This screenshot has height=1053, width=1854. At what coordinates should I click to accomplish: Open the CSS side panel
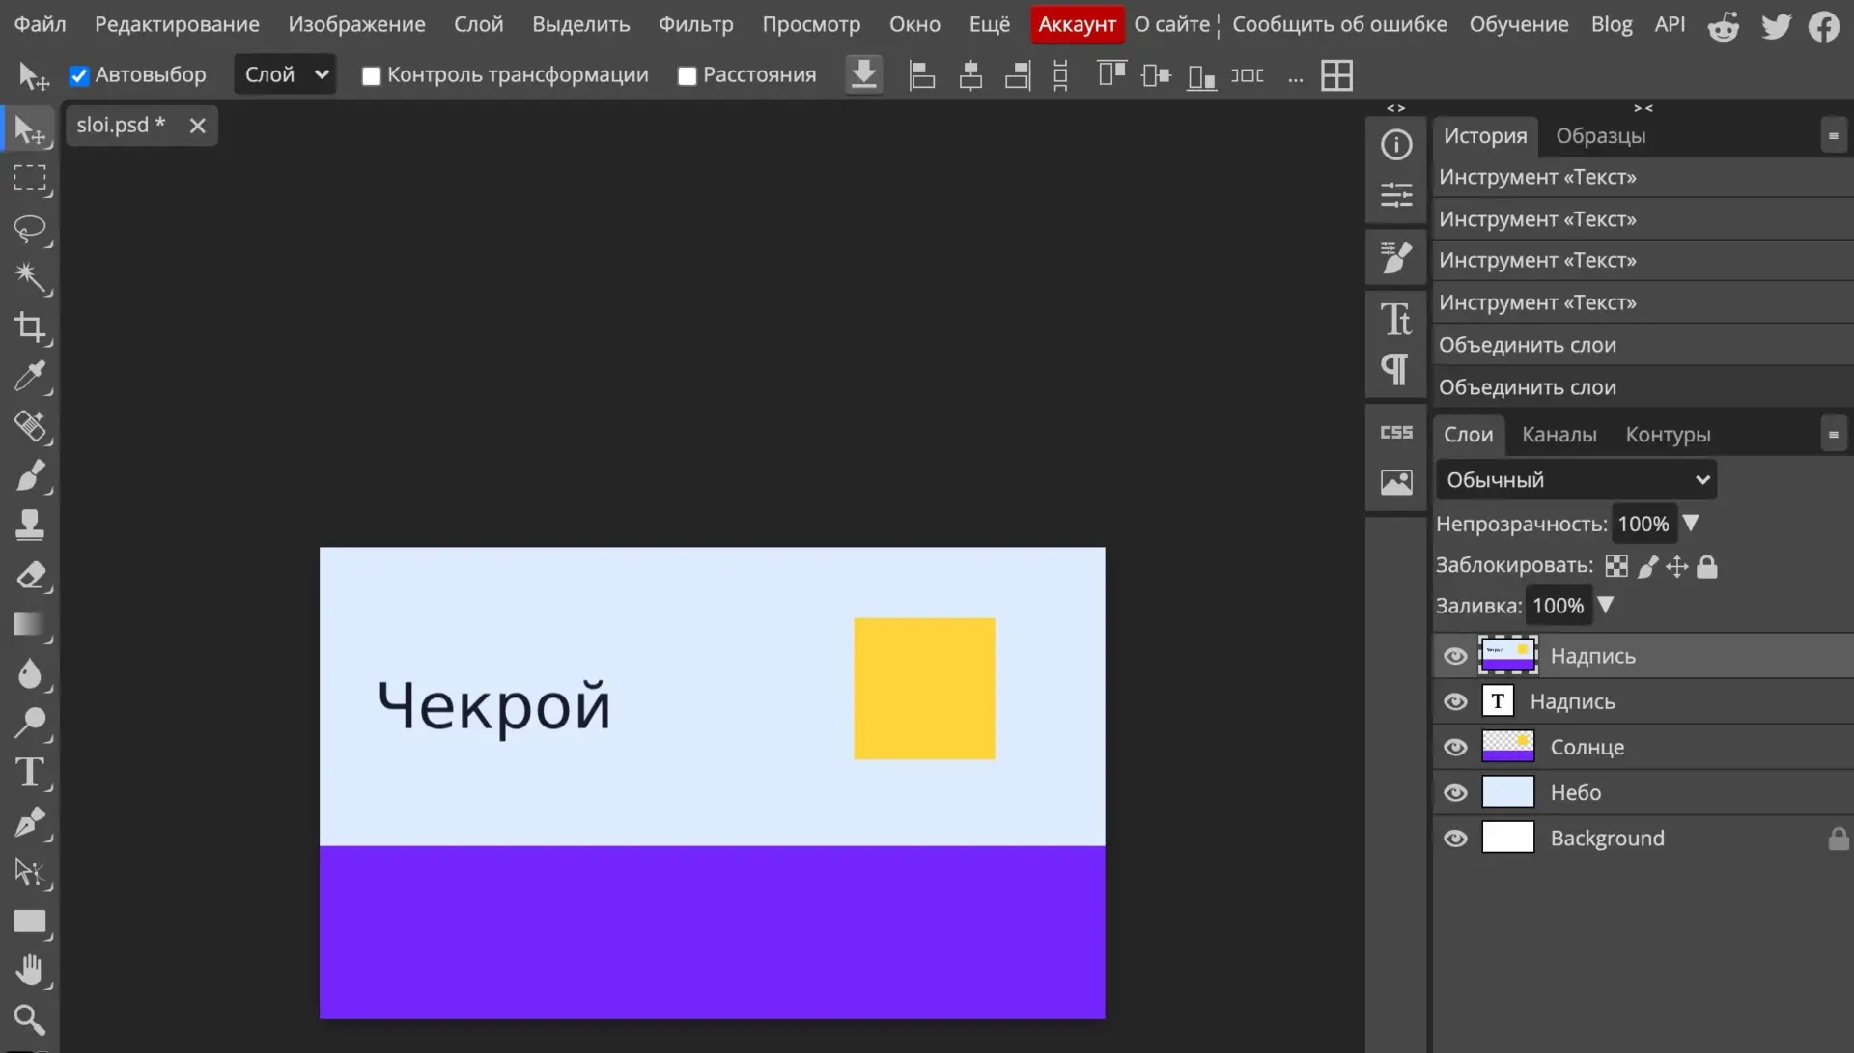pyautogui.click(x=1396, y=432)
